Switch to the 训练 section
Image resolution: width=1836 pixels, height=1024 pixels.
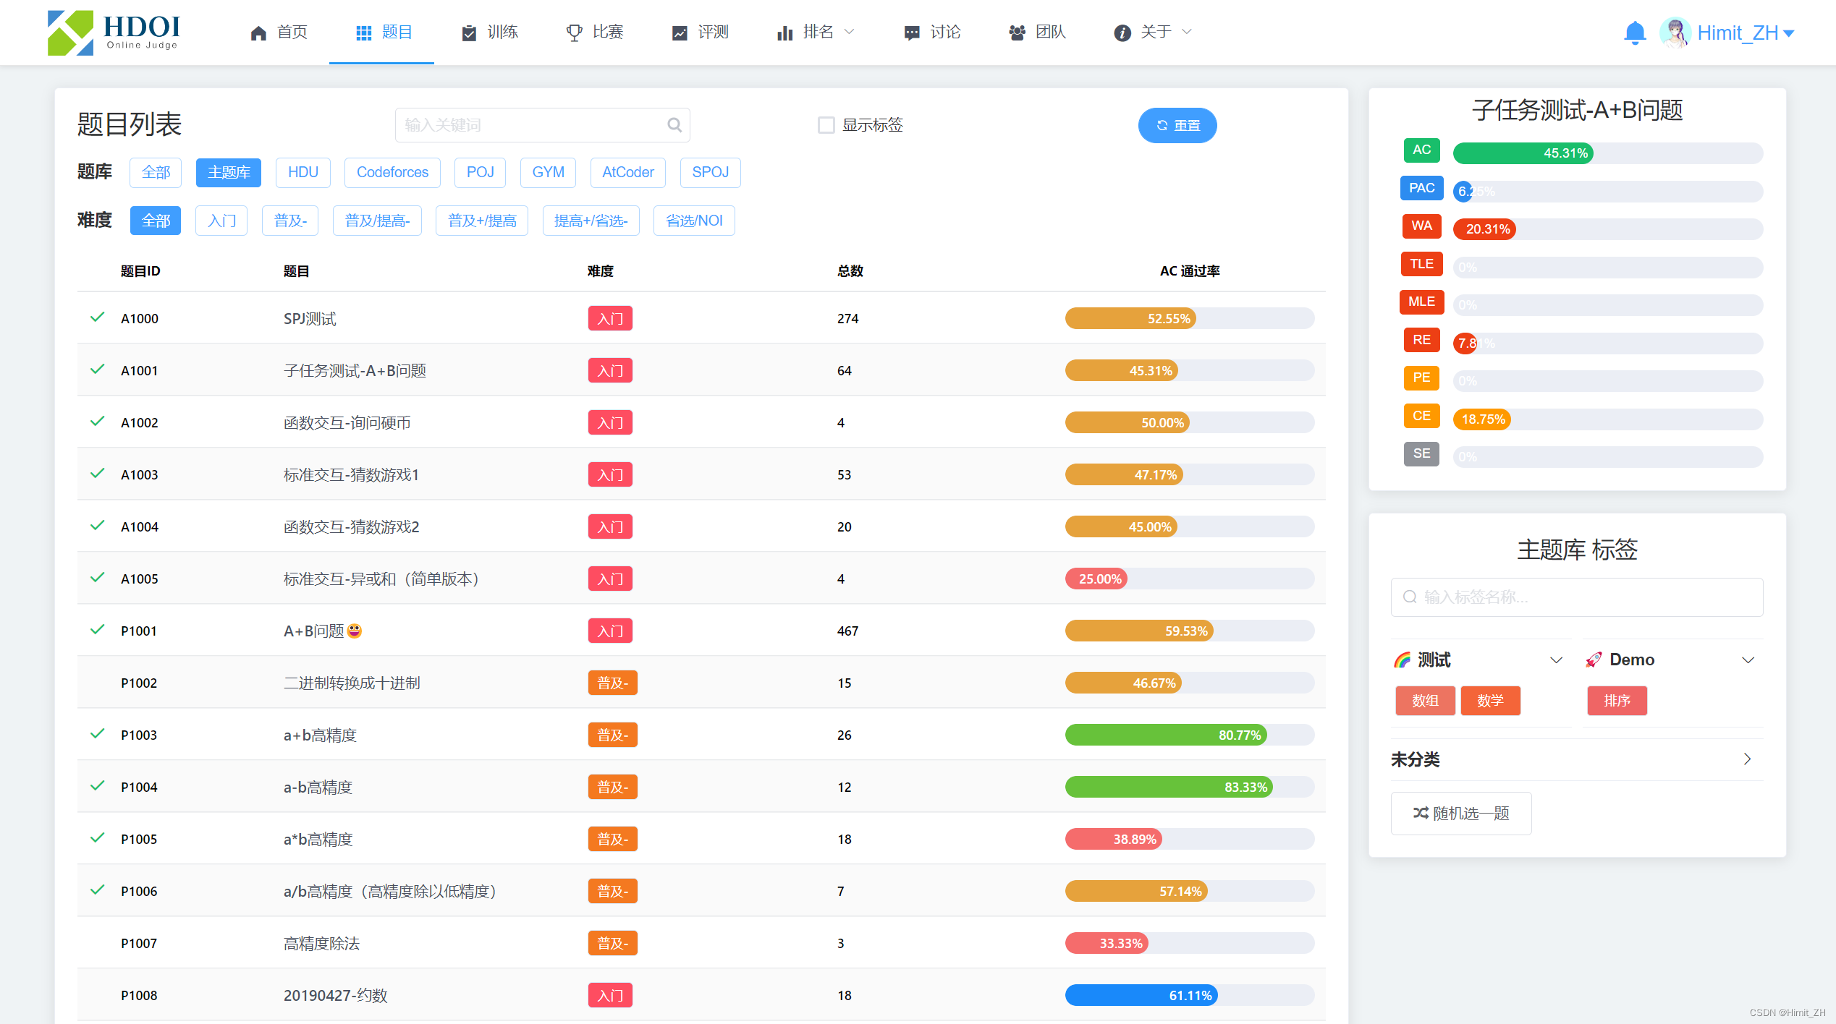click(x=489, y=33)
